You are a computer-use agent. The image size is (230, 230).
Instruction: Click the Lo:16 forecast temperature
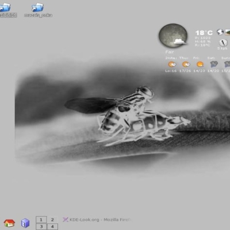click(x=171, y=71)
